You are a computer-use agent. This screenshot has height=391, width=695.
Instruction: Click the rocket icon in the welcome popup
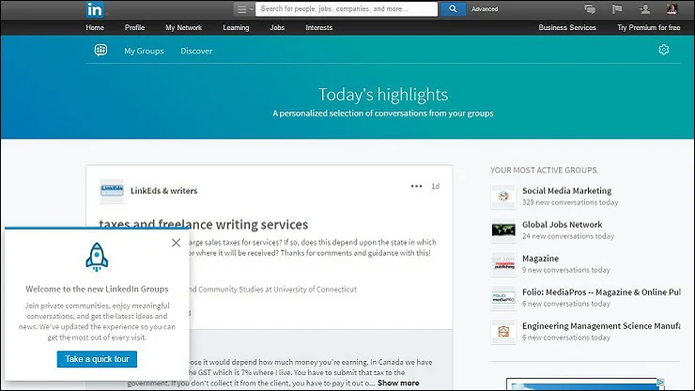point(97,257)
